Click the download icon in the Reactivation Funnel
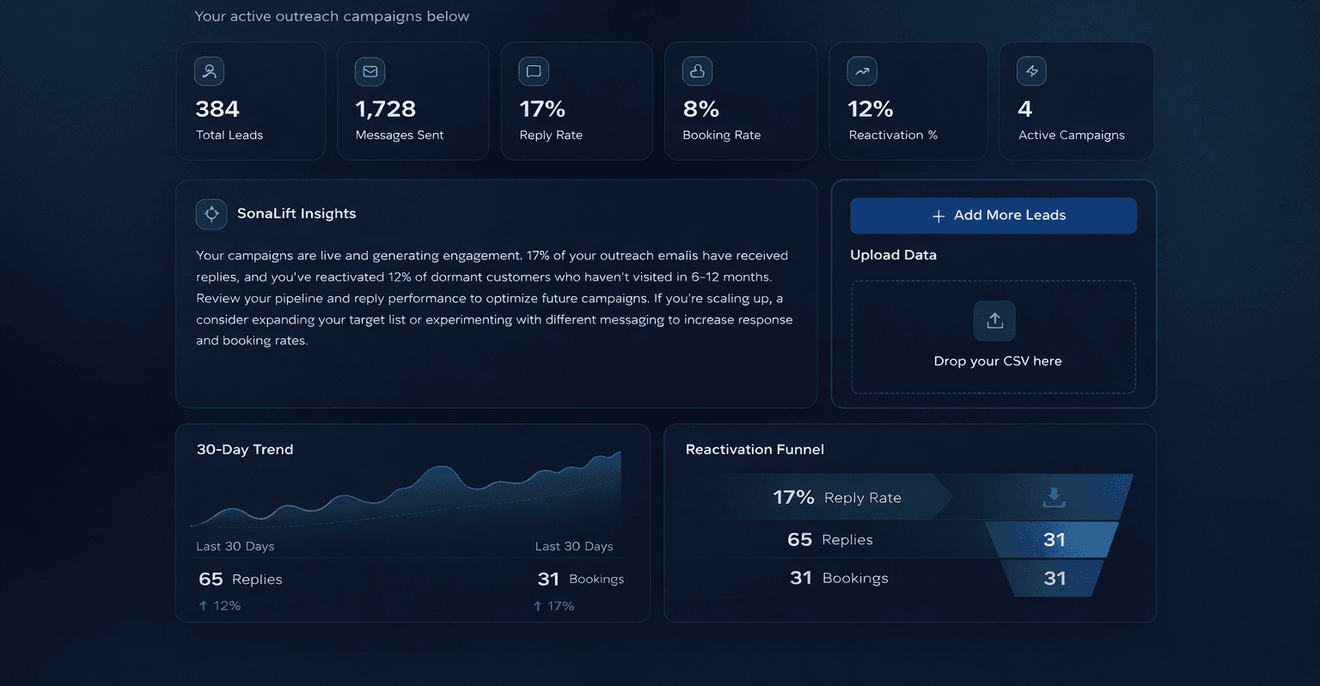Screen dimensions: 1320x686 (1054, 496)
